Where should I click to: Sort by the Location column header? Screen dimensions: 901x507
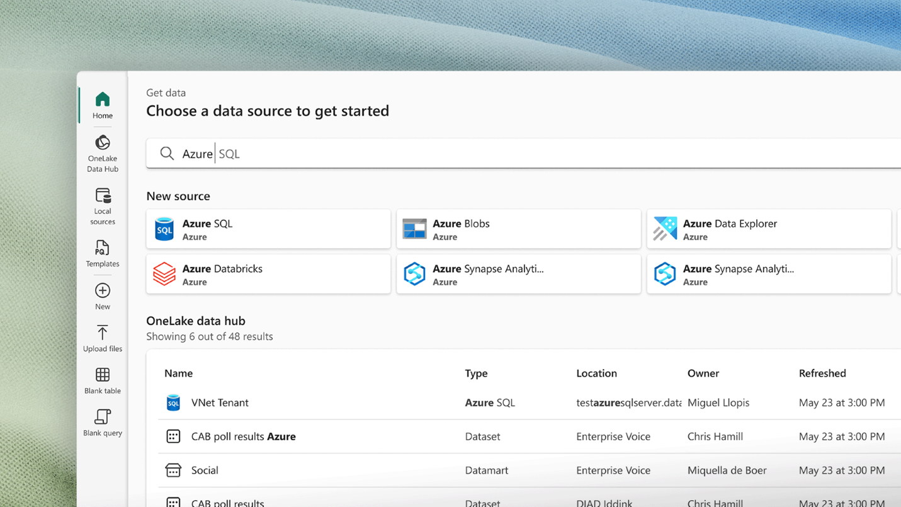pyautogui.click(x=597, y=373)
